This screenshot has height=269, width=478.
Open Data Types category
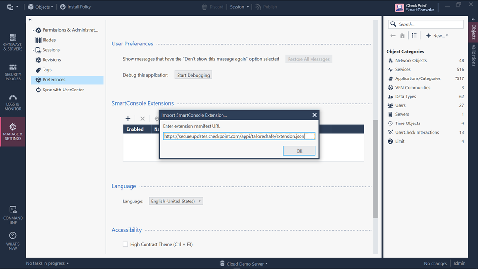click(425, 96)
